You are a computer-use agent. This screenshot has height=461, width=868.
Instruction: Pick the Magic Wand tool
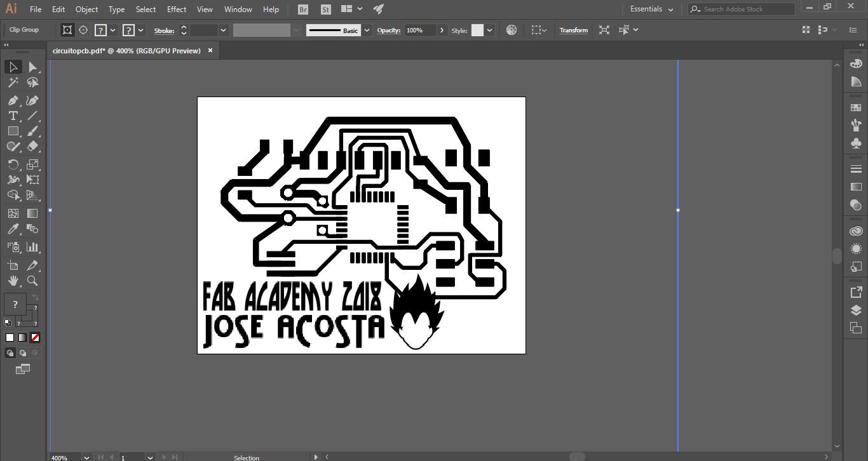[13, 83]
